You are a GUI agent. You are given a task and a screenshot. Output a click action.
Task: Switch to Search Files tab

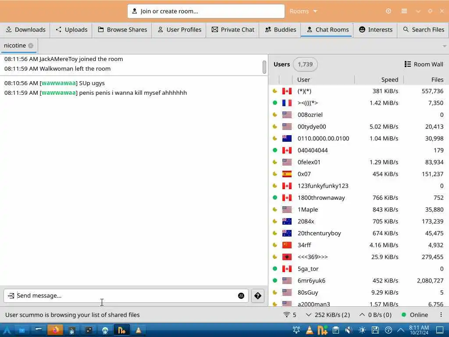coord(424,29)
